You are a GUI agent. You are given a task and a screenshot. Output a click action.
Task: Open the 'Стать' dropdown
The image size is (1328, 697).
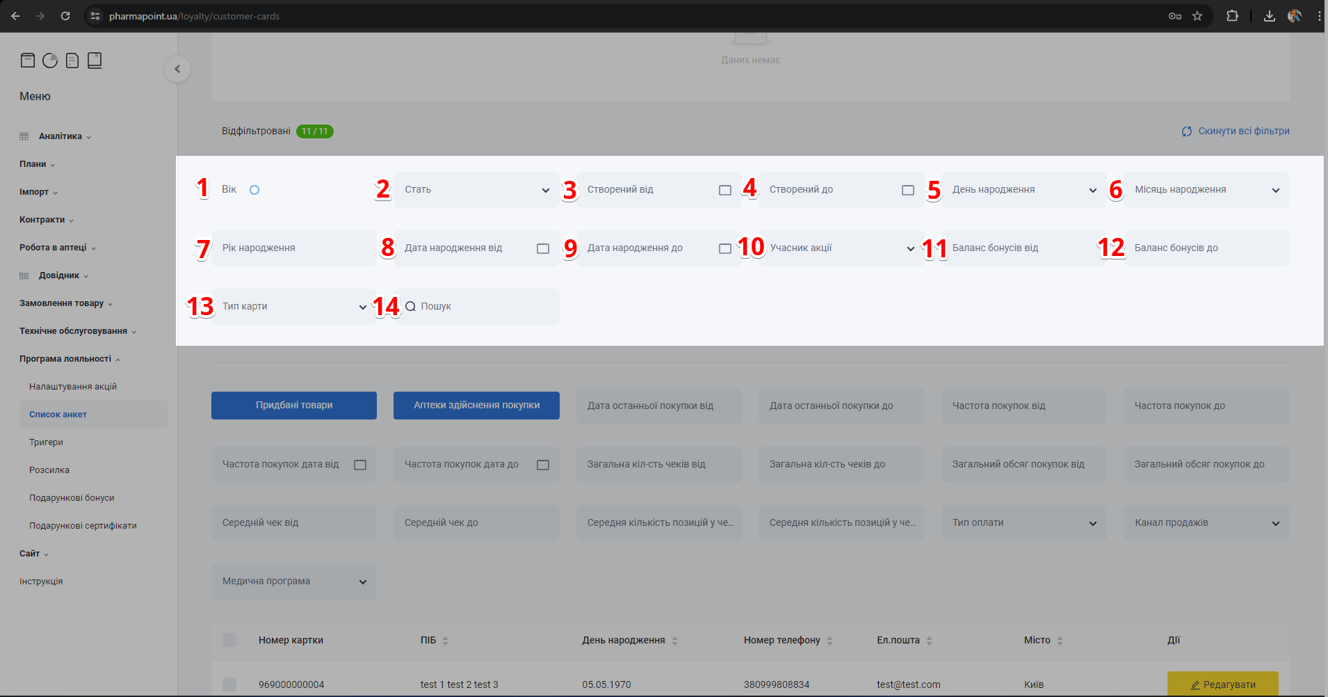(476, 190)
